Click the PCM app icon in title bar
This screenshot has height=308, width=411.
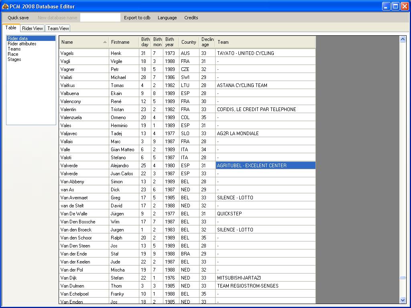click(5, 6)
